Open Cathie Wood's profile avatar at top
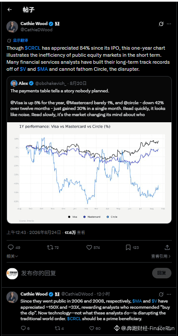Image resolution: width=178 pixels, height=336 pixels. (12, 26)
